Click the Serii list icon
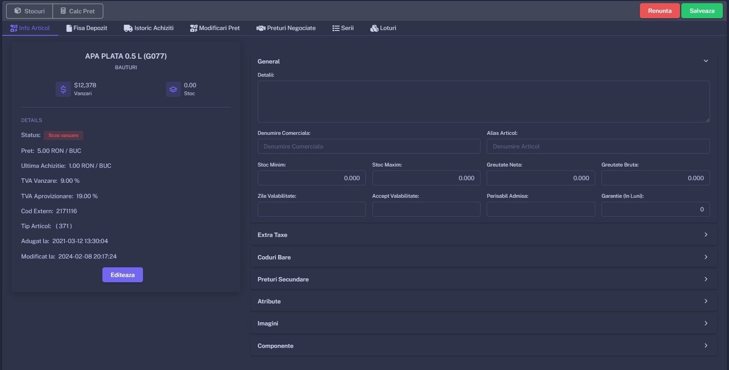The image size is (729, 370). tap(336, 28)
